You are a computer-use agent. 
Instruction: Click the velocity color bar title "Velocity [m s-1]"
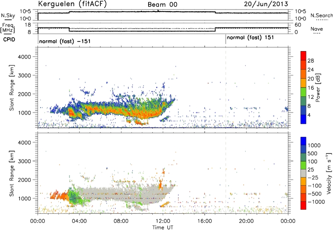(x=329, y=173)
